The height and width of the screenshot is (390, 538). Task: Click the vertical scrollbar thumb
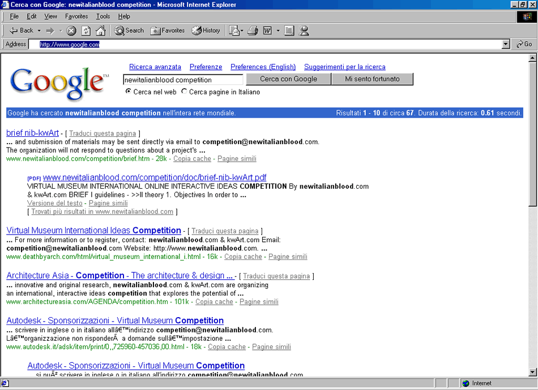[x=532, y=134]
